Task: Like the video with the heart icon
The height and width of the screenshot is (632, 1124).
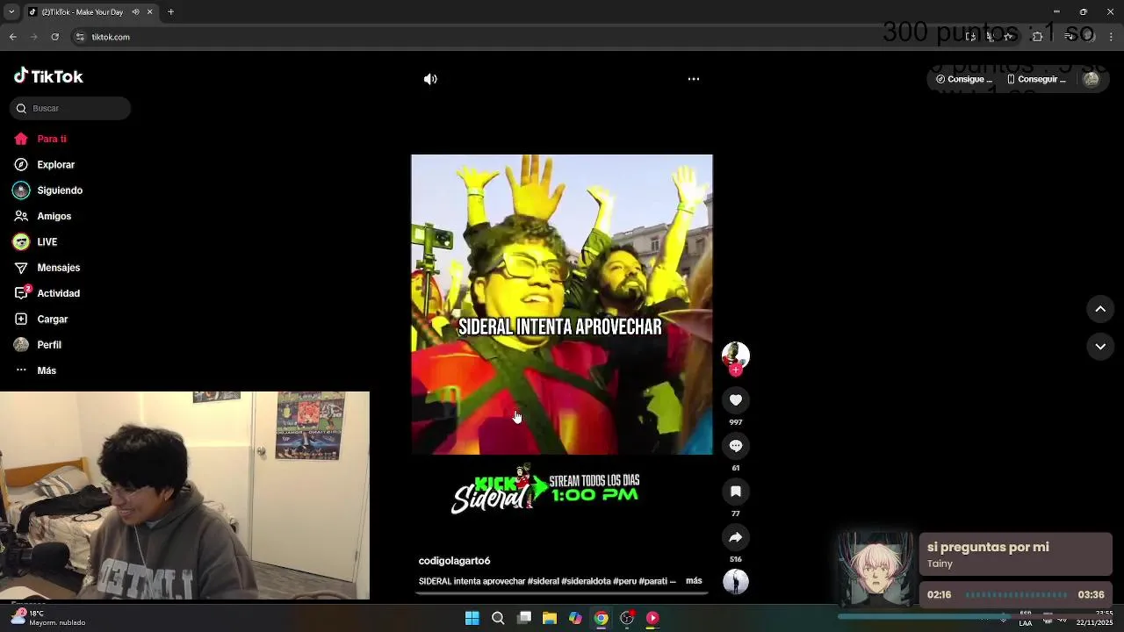Action: point(736,400)
